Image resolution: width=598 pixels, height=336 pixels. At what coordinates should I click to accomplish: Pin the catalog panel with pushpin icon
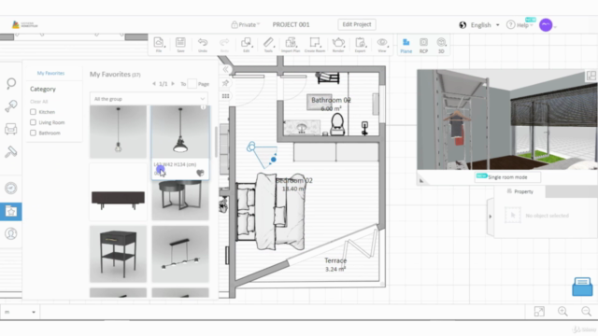[x=225, y=83]
